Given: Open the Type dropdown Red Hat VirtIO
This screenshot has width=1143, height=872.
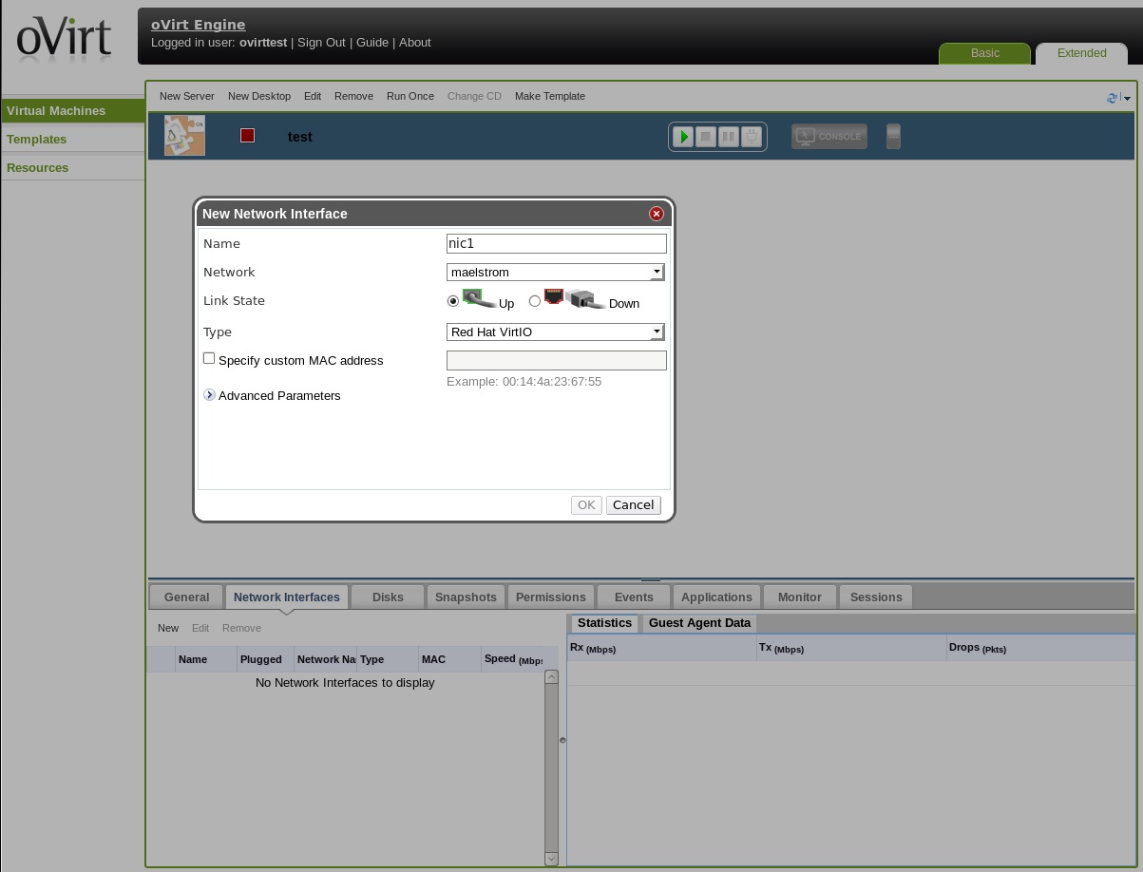Looking at the screenshot, I should (556, 332).
